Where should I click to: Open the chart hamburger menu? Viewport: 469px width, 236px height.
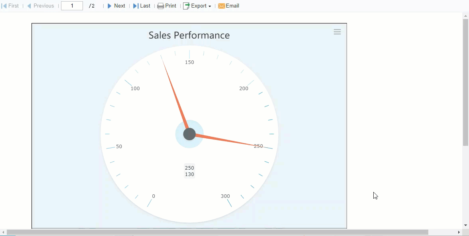[337, 32]
